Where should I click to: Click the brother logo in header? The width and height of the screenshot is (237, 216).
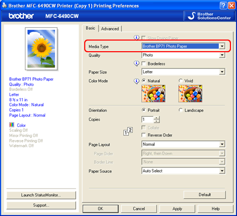coord(21,16)
